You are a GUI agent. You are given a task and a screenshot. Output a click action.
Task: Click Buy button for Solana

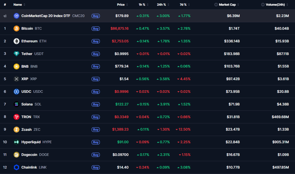tap(96, 104)
